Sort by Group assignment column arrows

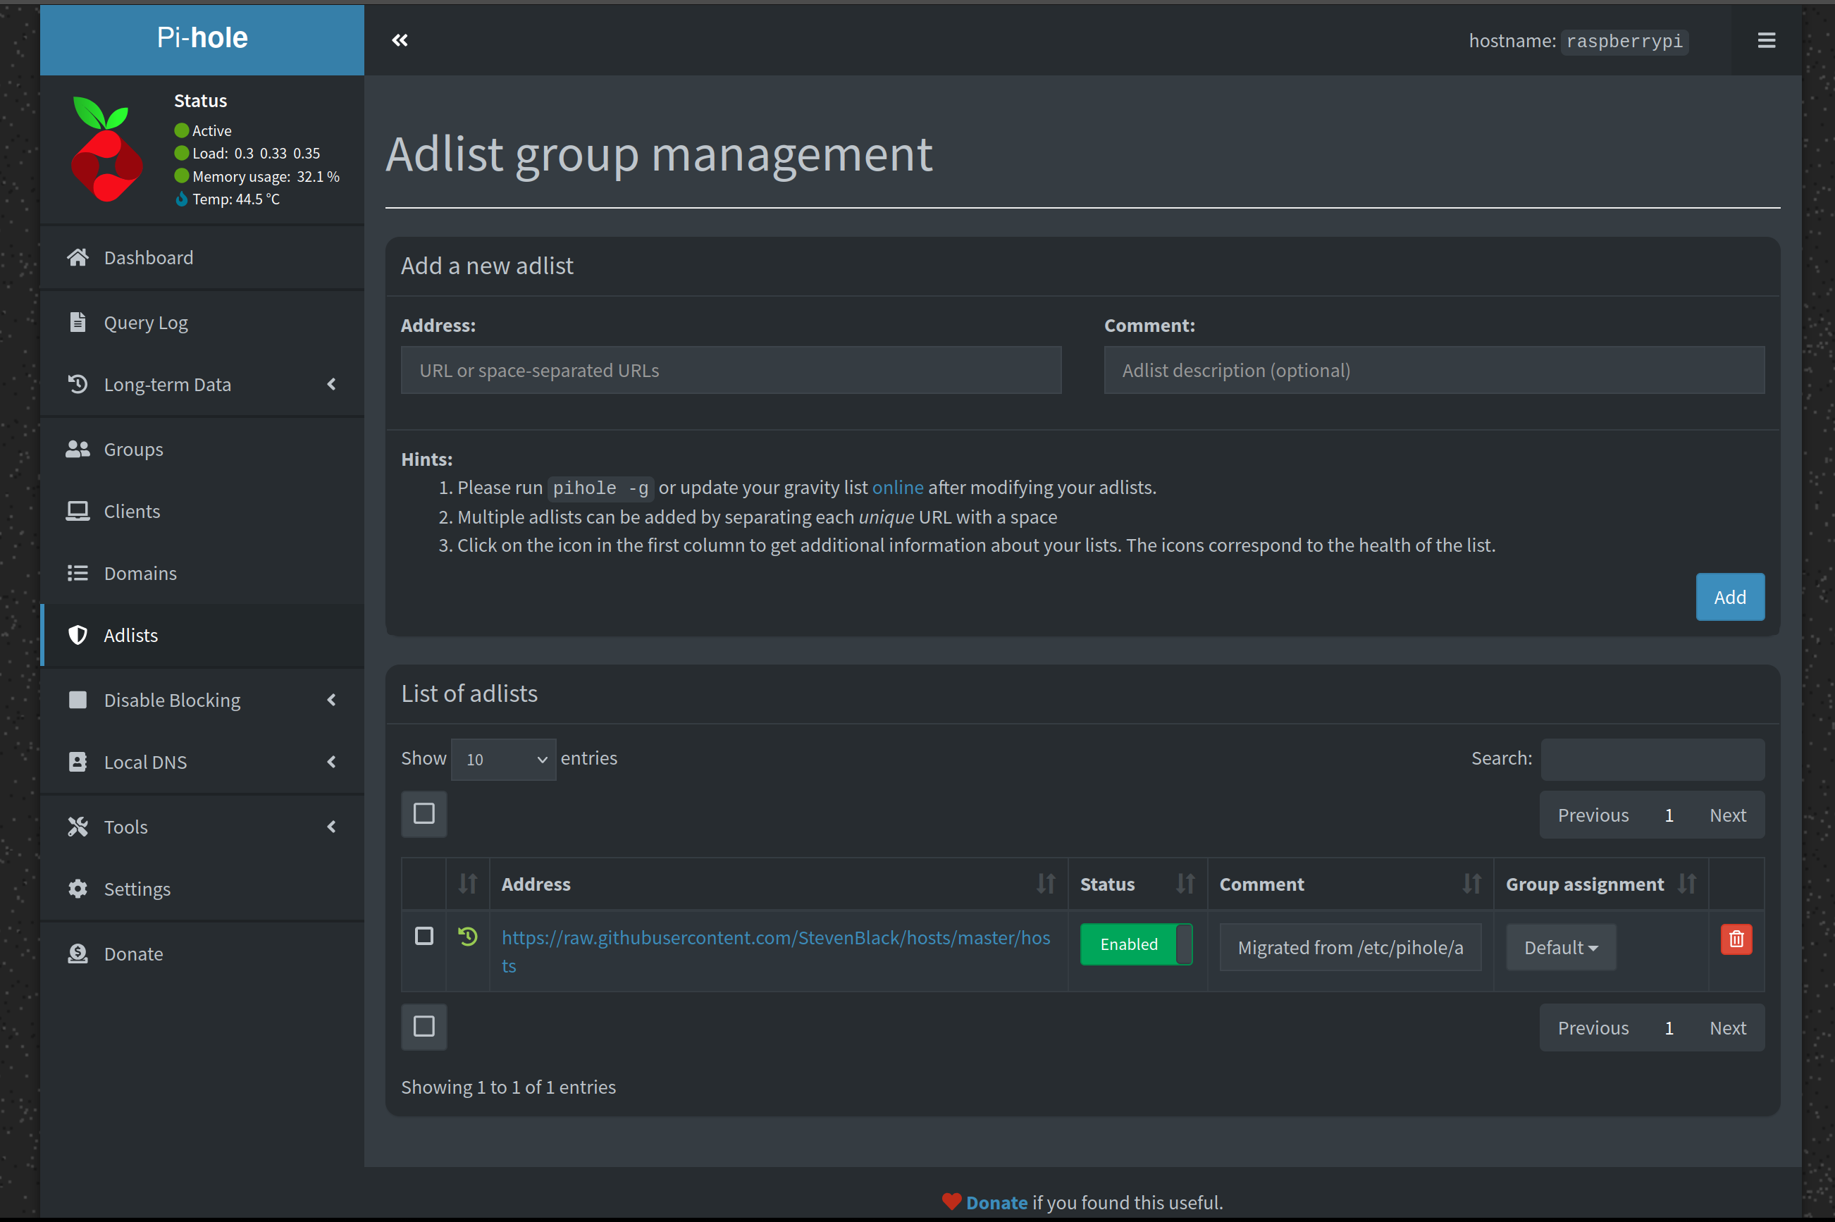pos(1686,884)
